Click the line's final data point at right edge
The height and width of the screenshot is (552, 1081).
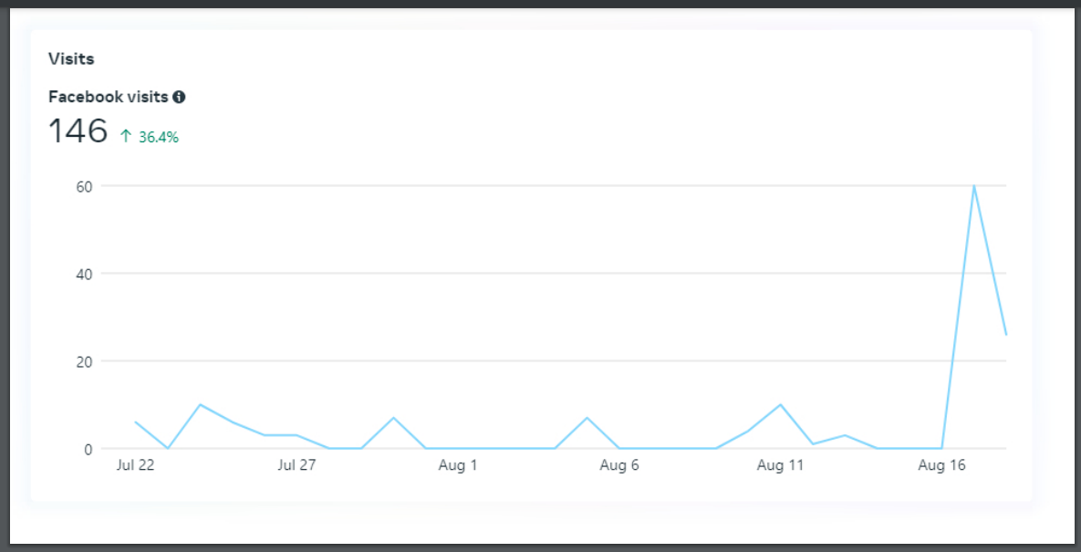pyautogui.click(x=1005, y=334)
